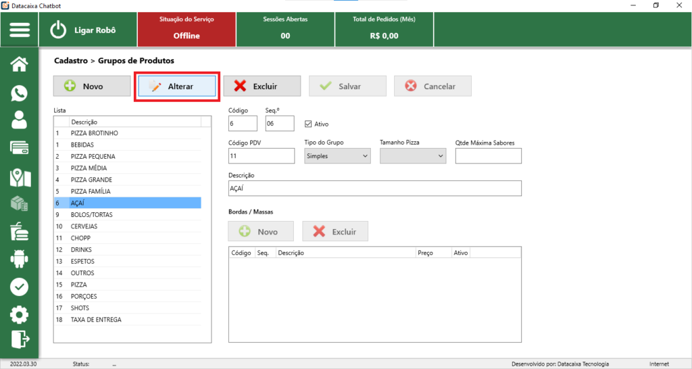The image size is (692, 369).
Task: Toggle the Ativo checkbox
Action: click(x=309, y=124)
